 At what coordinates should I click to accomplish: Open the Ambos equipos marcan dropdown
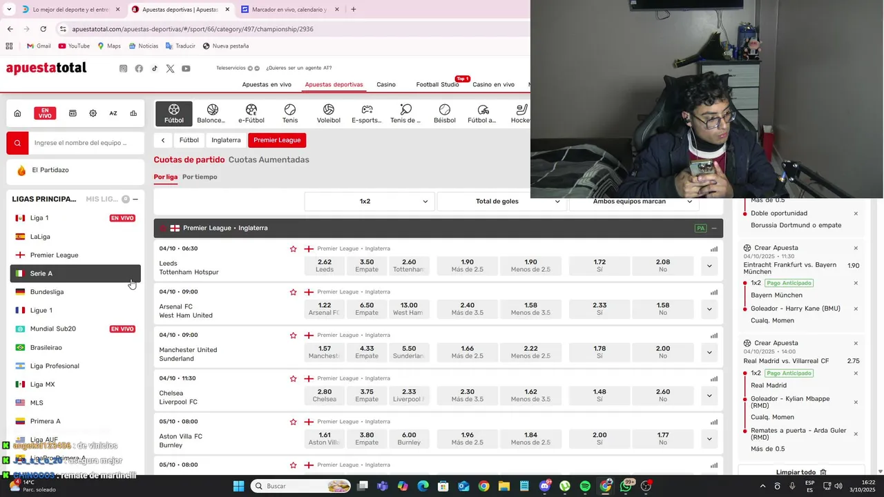pos(634,202)
